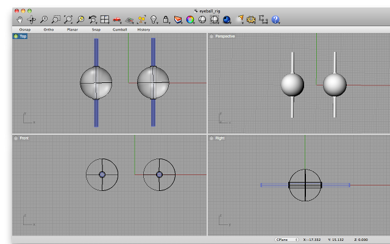The height and width of the screenshot is (244, 390).
Task: Choose the Zoom Dynamic magnifier tool
Action: pos(44,20)
